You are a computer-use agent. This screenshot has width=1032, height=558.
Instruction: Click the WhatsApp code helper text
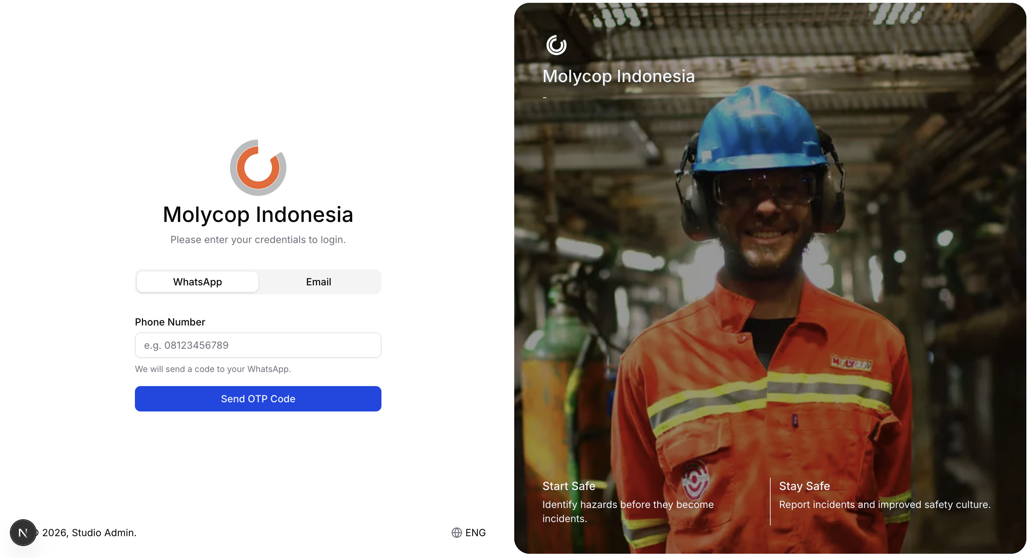click(213, 369)
